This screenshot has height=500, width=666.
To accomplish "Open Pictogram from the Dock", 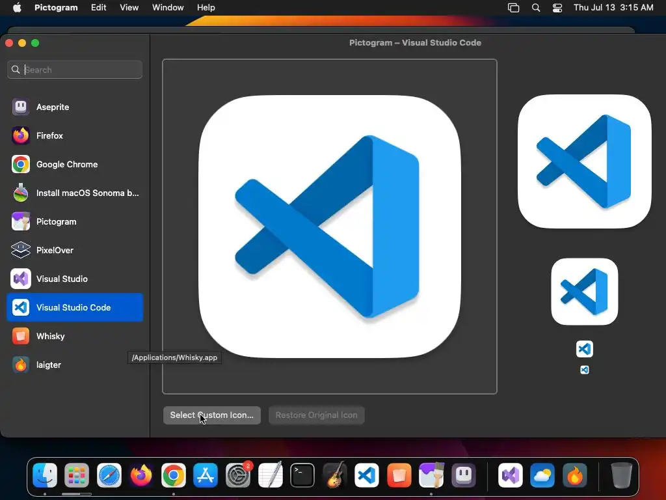I will pyautogui.click(x=431, y=475).
